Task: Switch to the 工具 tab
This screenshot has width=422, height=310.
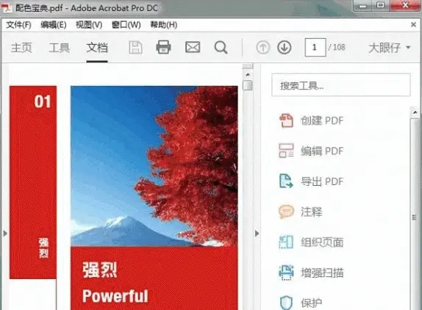Action: pos(60,48)
